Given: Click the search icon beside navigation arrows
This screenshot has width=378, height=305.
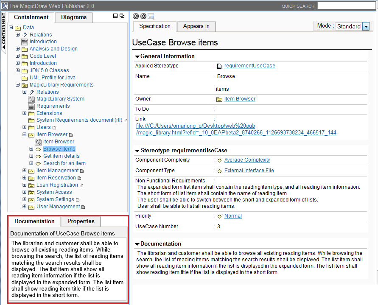Looking at the screenshot, I should tap(151, 16).
